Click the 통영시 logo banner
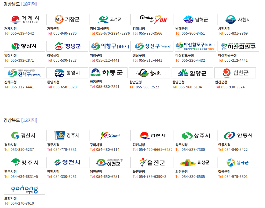The width and height of the screenshot is (265, 208). tap(67, 73)
